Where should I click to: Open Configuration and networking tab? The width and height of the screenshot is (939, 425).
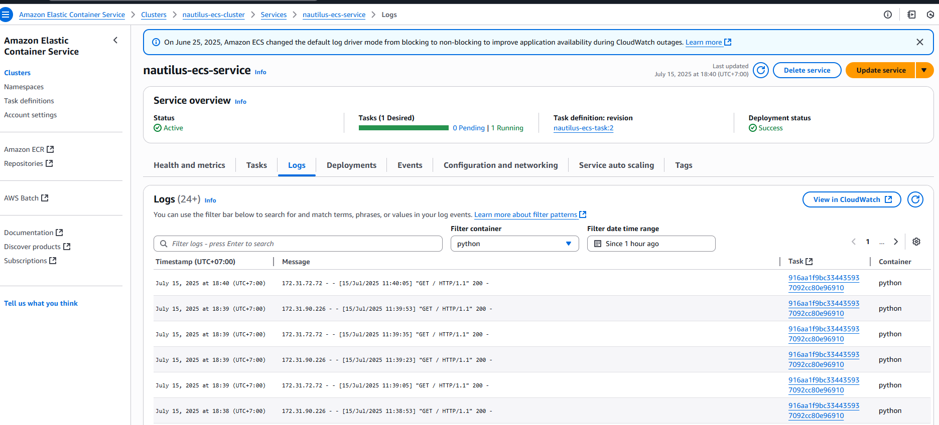tap(501, 165)
